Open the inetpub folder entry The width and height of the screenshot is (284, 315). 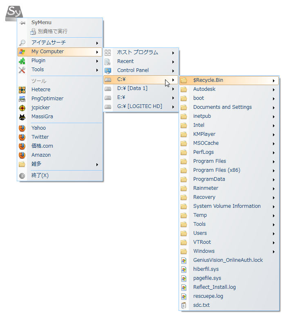(x=229, y=117)
